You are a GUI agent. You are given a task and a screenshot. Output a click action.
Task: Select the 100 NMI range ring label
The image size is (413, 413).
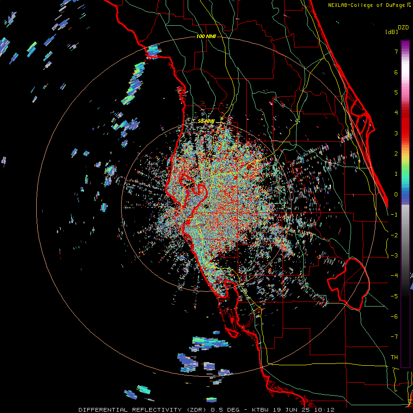point(206,36)
